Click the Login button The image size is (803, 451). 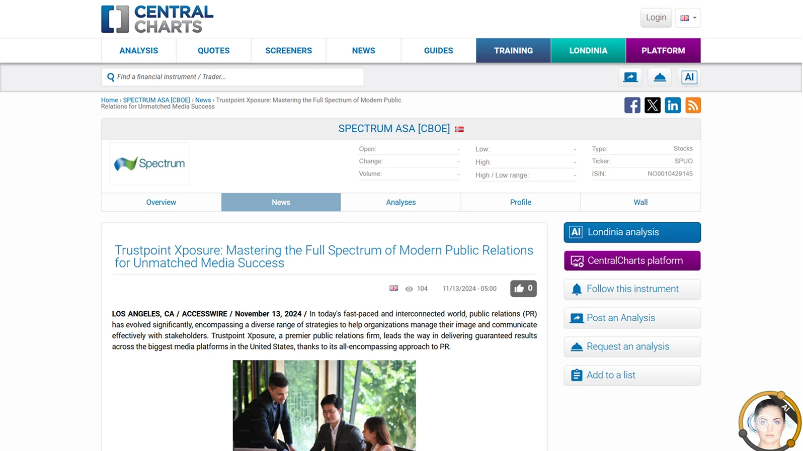(x=656, y=18)
